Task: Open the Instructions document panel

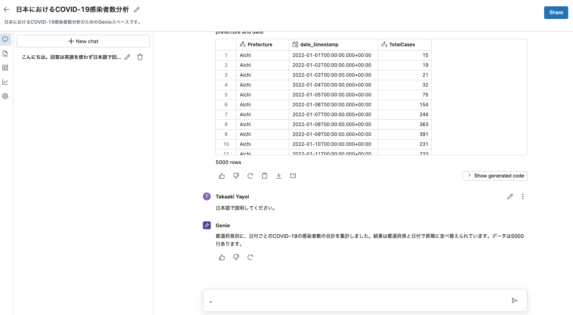Action: click(5, 53)
